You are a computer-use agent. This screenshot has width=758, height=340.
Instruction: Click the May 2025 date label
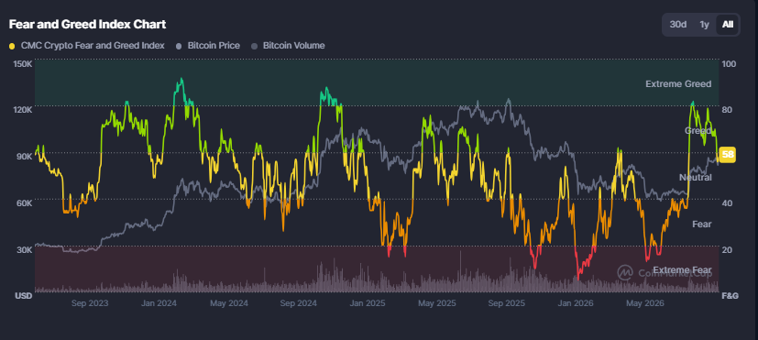[x=437, y=303]
